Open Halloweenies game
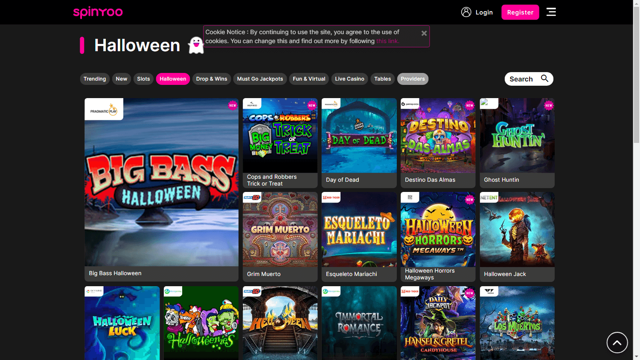Image resolution: width=640 pixels, height=360 pixels. tap(201, 323)
